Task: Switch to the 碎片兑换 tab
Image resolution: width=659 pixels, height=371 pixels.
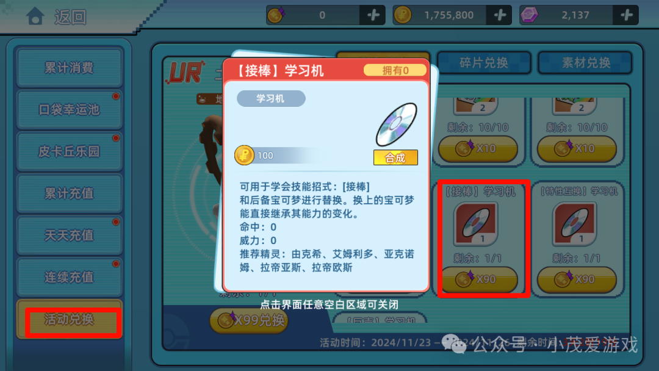Action: click(484, 63)
